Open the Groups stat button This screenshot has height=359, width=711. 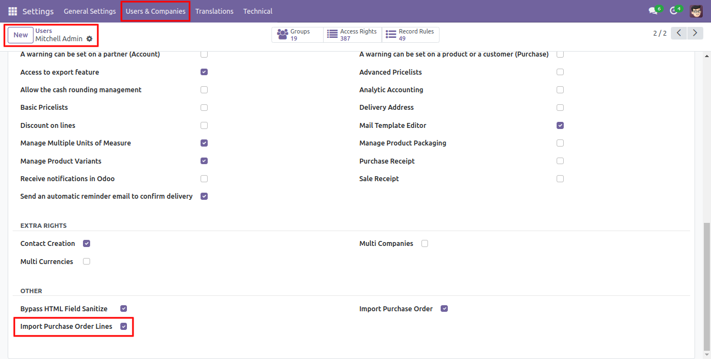tap(297, 35)
